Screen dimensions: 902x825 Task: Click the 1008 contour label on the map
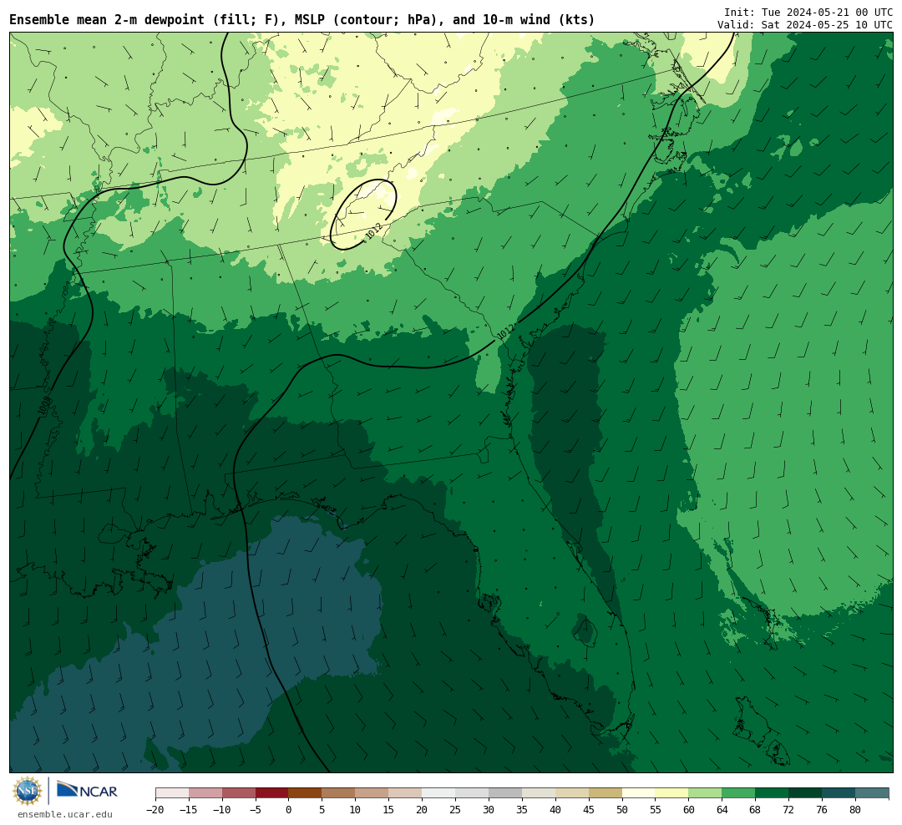pyautogui.click(x=44, y=406)
